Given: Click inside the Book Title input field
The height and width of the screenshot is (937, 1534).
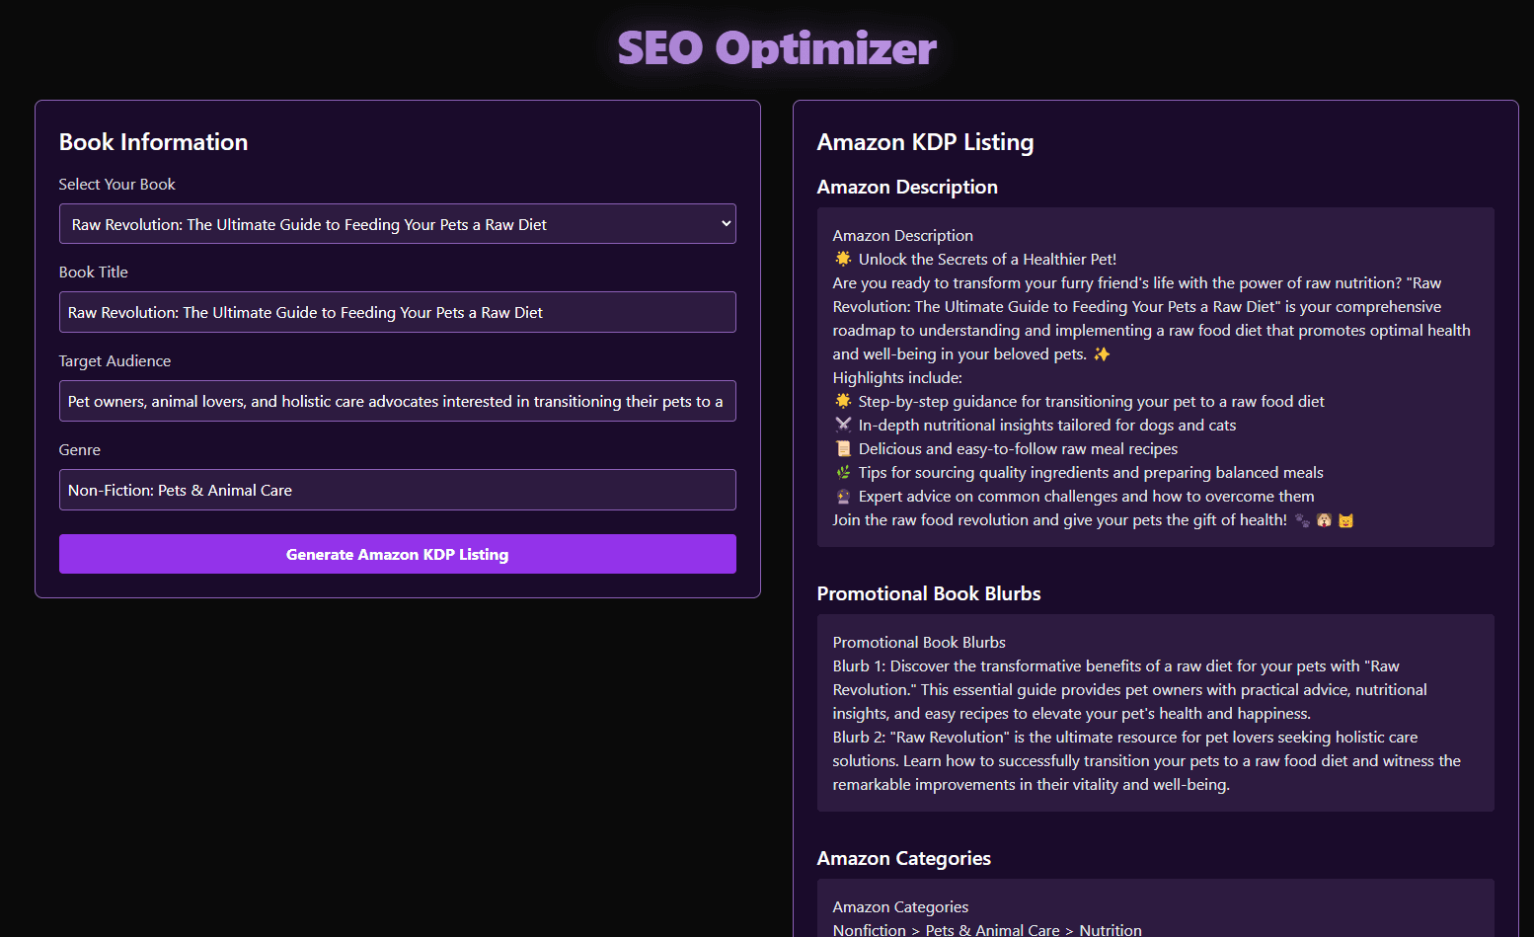Looking at the screenshot, I should point(397,312).
